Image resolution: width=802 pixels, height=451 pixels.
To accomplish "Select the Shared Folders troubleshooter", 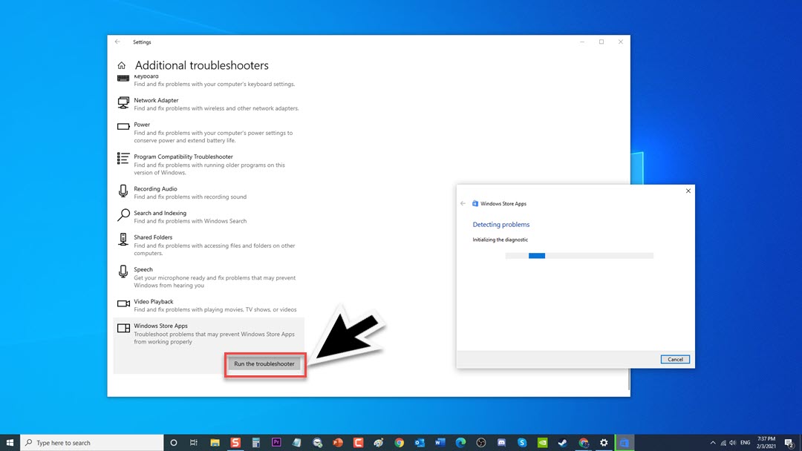I will tap(209, 245).
